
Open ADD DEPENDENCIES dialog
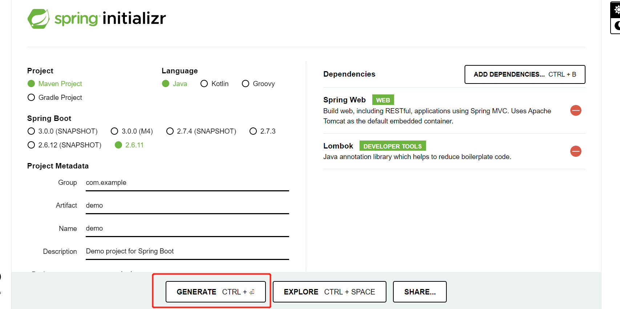tap(525, 74)
